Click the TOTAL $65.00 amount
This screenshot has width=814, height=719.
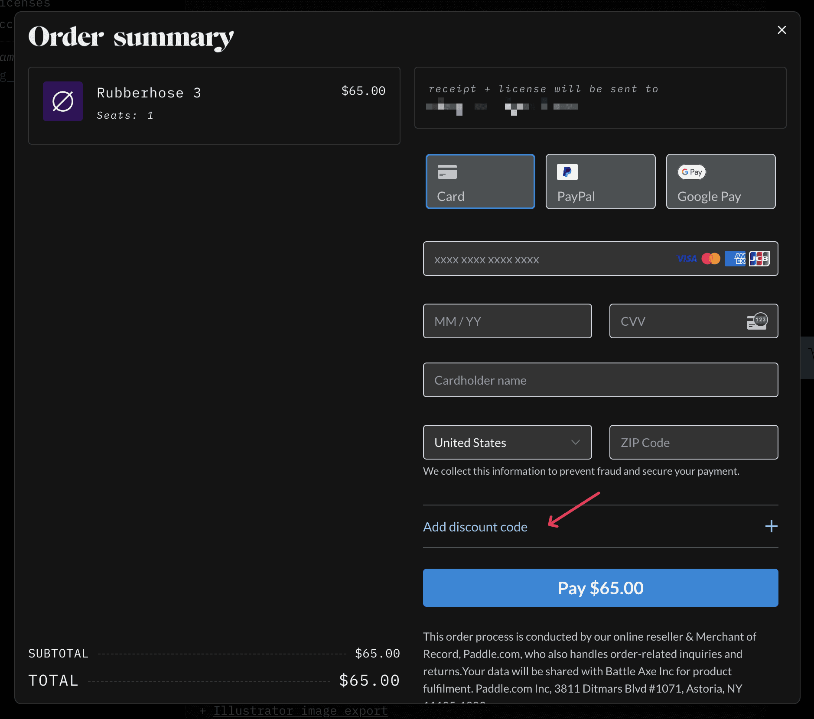(369, 680)
